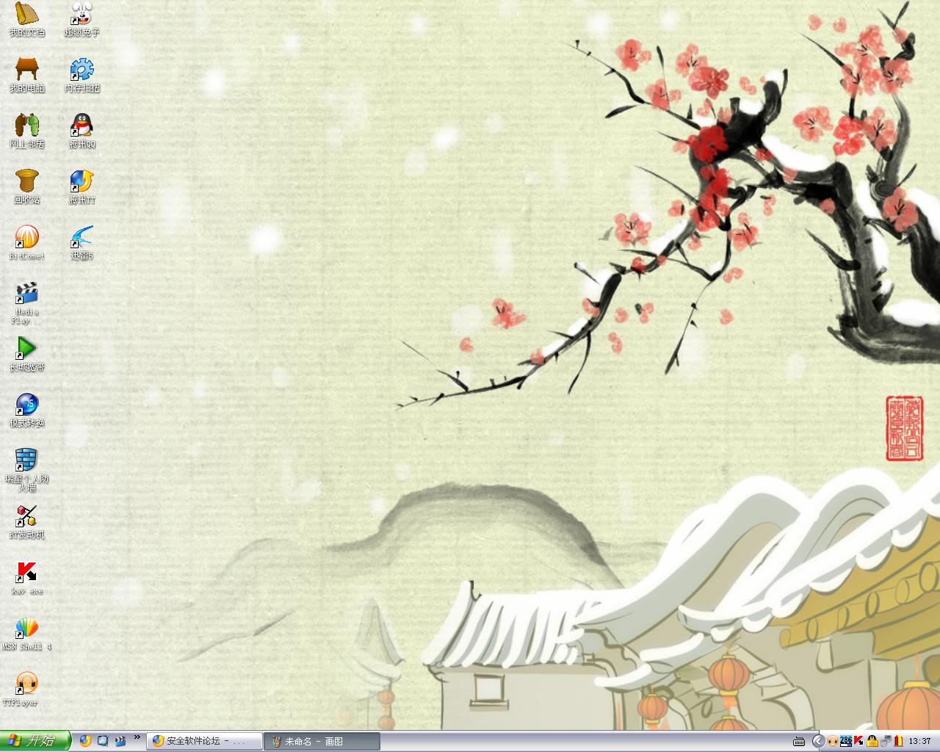
Task: Open the keyboard input language bar icon
Action: (x=799, y=741)
